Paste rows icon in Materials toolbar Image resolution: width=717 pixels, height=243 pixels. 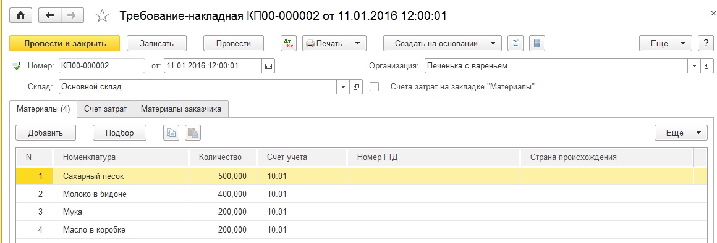pos(193,133)
